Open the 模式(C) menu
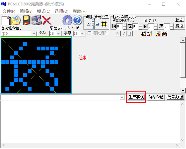186x149 pixels. click(44, 11)
